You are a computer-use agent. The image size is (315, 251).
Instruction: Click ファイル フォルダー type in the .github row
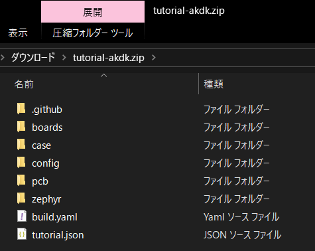click(237, 110)
